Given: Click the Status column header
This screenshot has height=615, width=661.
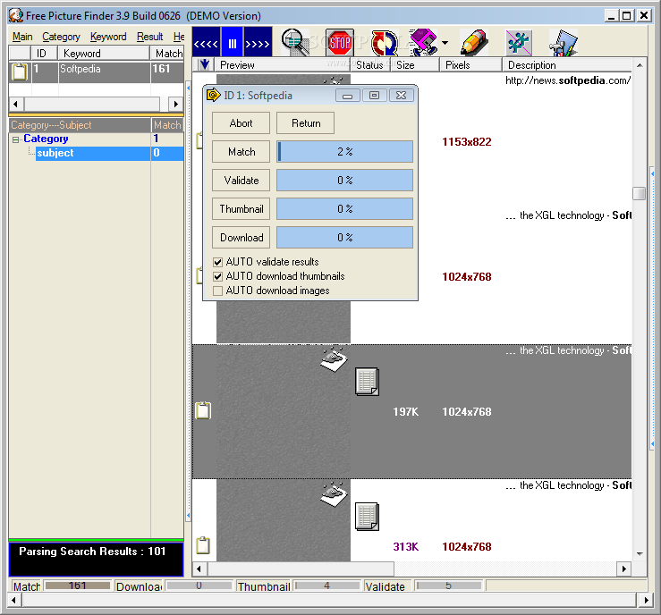Looking at the screenshot, I should click(371, 65).
